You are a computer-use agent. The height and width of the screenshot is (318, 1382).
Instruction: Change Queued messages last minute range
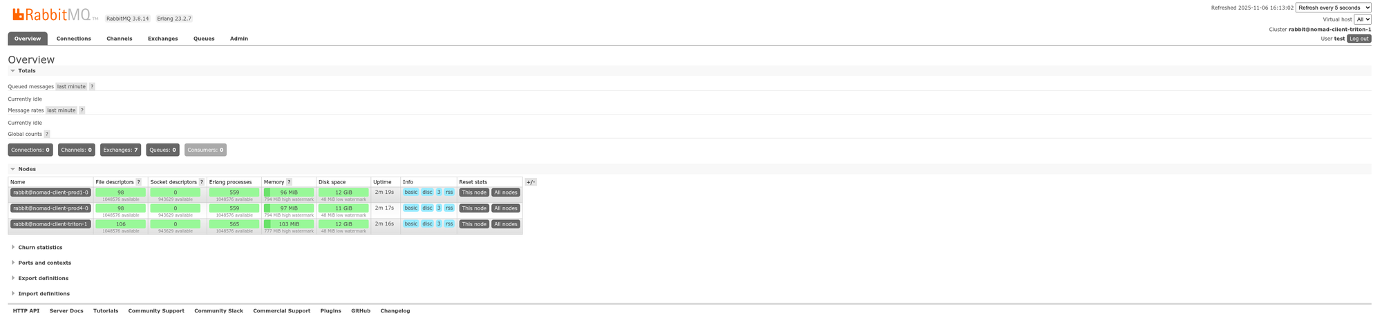[x=71, y=87]
